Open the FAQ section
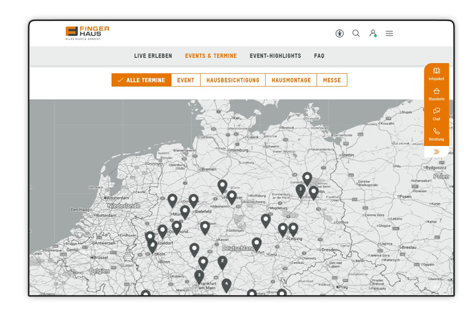Screen dimensions: 475x317 (x=319, y=56)
